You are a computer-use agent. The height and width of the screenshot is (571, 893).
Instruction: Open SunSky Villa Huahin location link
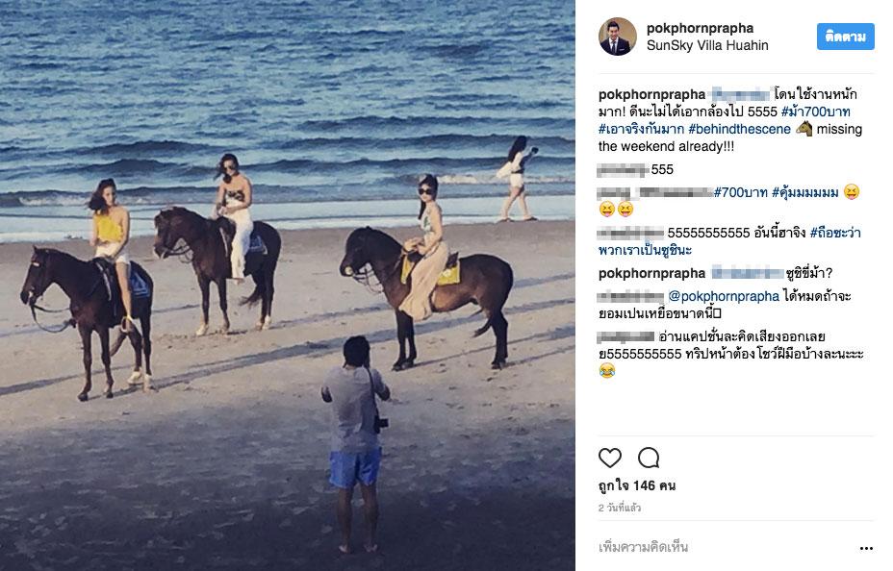pos(707,45)
